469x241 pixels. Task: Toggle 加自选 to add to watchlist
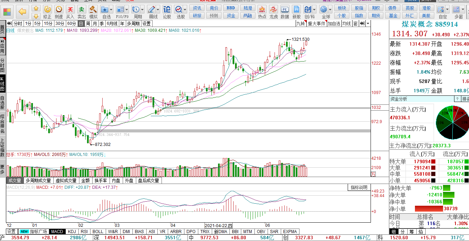click(x=334, y=24)
